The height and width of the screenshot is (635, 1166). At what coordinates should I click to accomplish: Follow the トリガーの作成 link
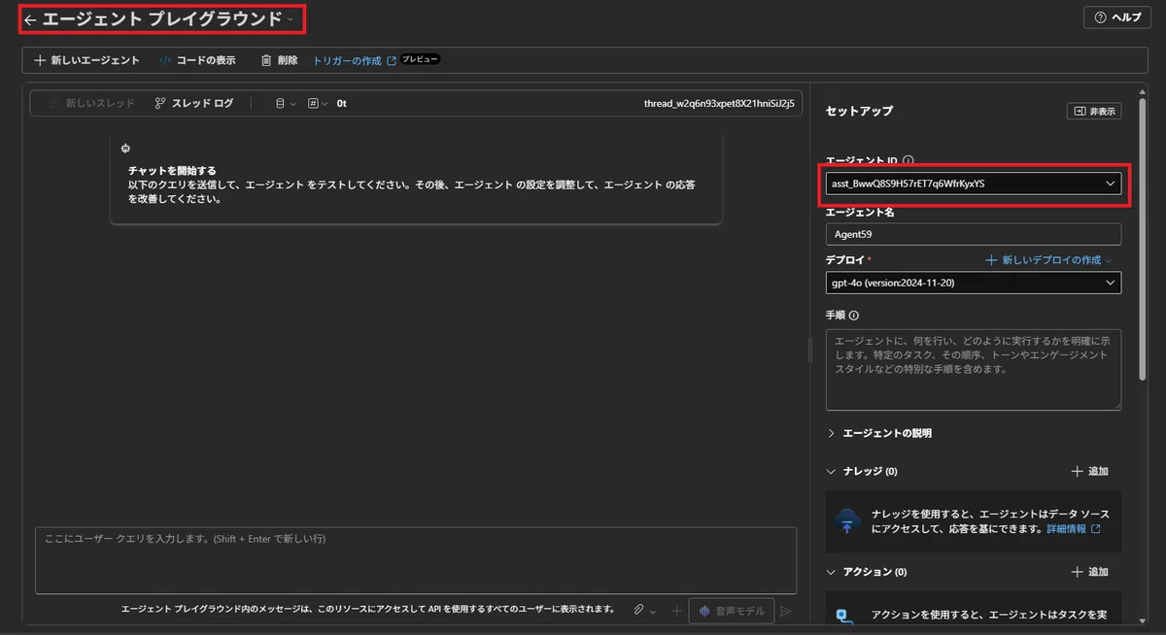coord(354,60)
